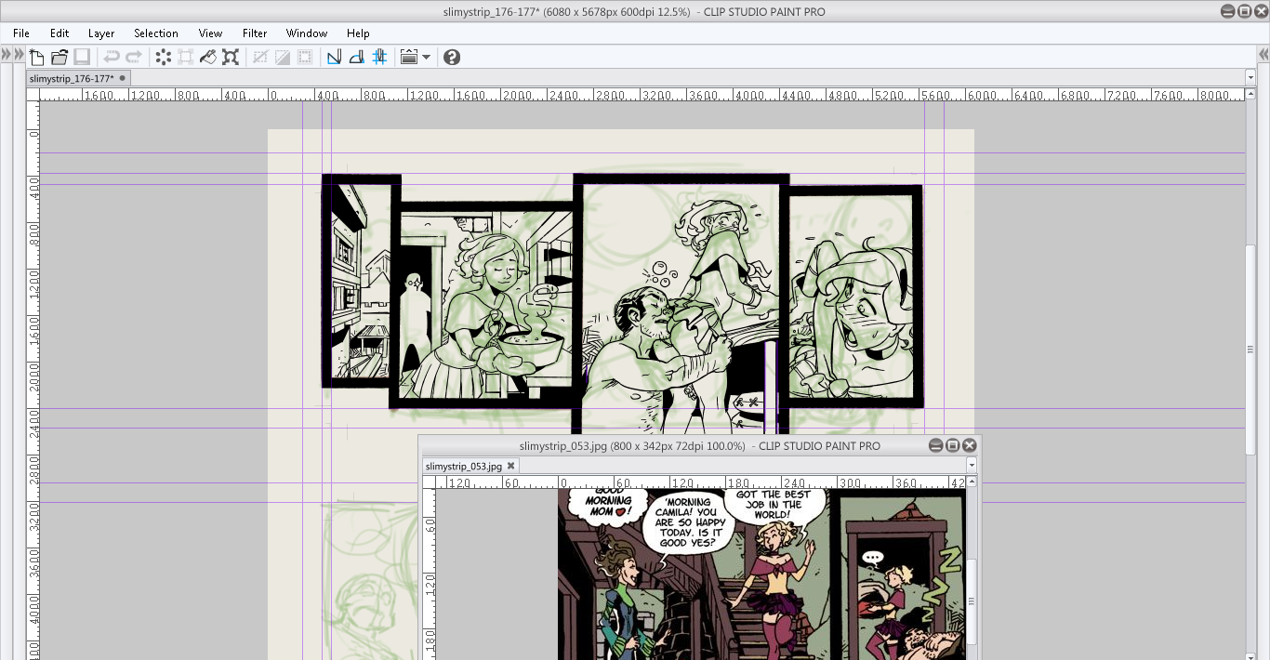Expand the right-side palette dock chevron
This screenshot has height=660, width=1270.
[x=1263, y=55]
